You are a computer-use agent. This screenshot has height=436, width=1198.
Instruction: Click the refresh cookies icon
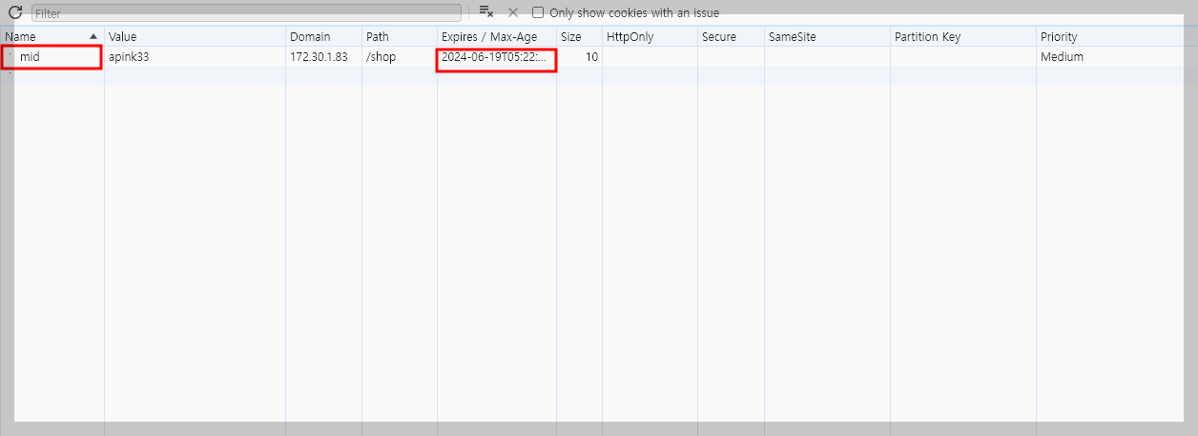[x=15, y=12]
